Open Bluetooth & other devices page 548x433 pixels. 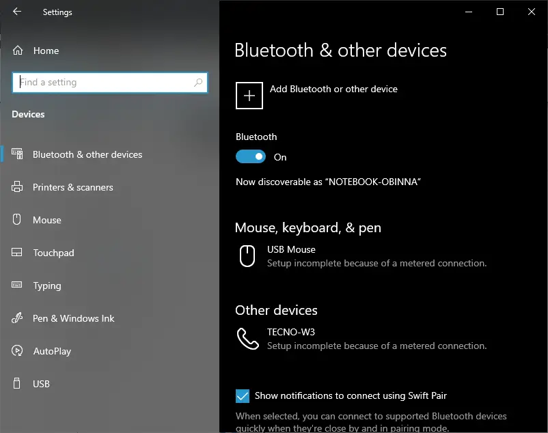pos(87,154)
